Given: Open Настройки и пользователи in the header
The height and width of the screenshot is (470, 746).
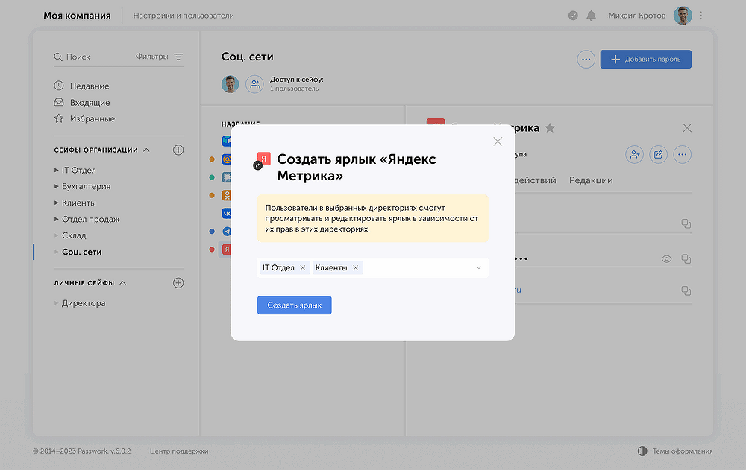Looking at the screenshot, I should coord(184,16).
